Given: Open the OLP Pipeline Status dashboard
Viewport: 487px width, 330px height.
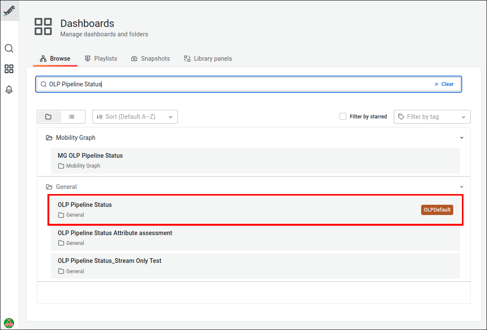Looking at the screenshot, I should coord(255,209).
